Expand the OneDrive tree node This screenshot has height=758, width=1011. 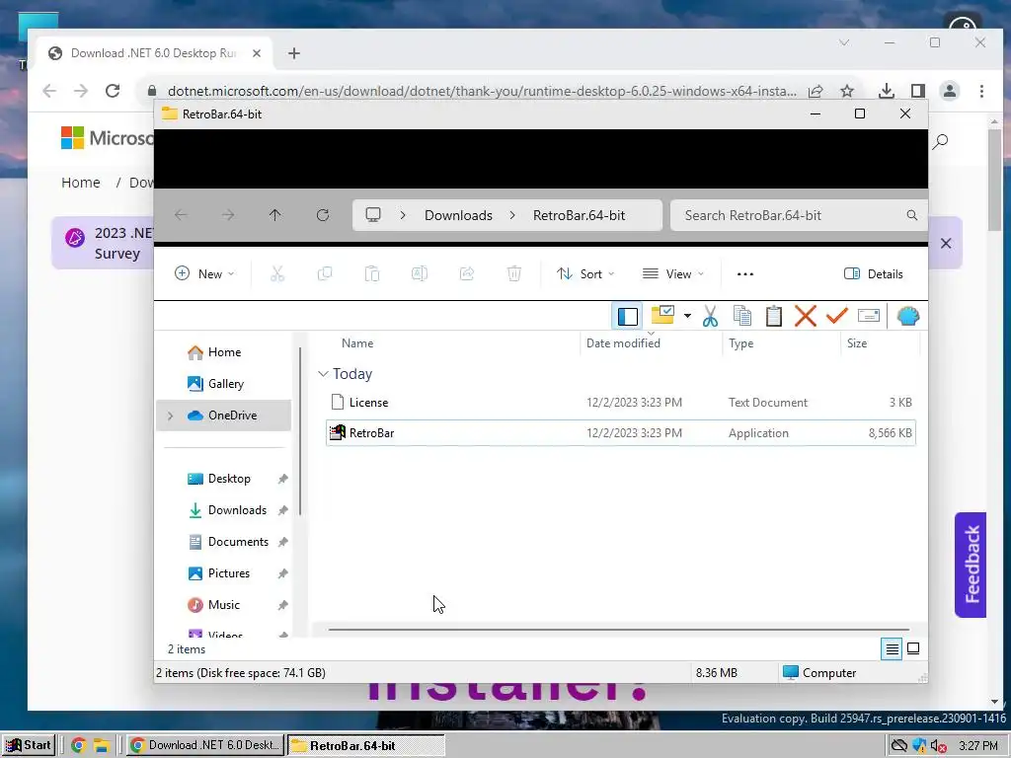click(x=170, y=416)
